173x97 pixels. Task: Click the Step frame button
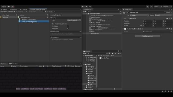(90, 6)
